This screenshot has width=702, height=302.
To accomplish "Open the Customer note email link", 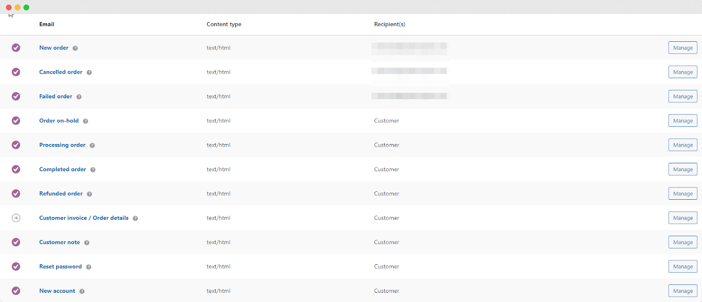I will [x=60, y=242].
